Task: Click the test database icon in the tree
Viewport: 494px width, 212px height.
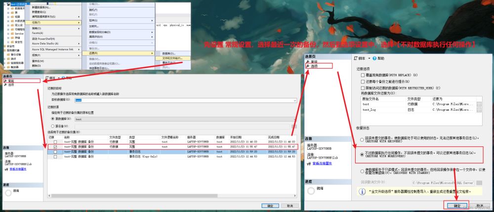Action: click(x=7, y=2)
